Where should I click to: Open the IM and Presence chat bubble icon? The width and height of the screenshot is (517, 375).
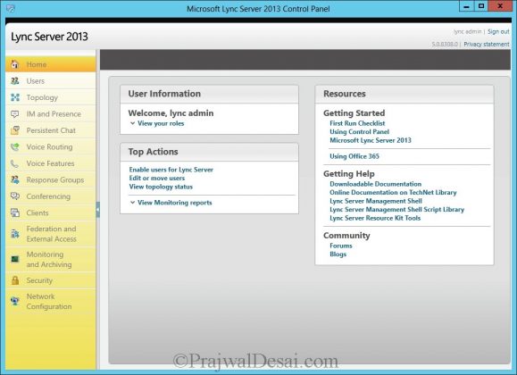[x=15, y=113]
